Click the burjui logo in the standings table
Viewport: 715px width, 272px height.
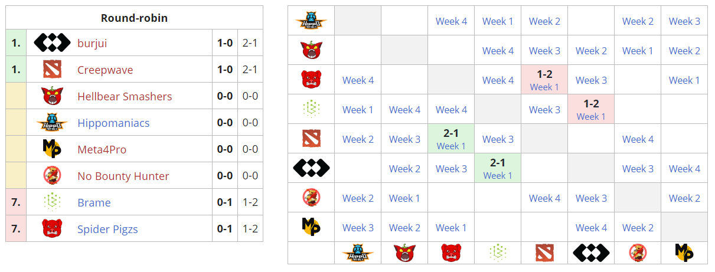pos(52,43)
